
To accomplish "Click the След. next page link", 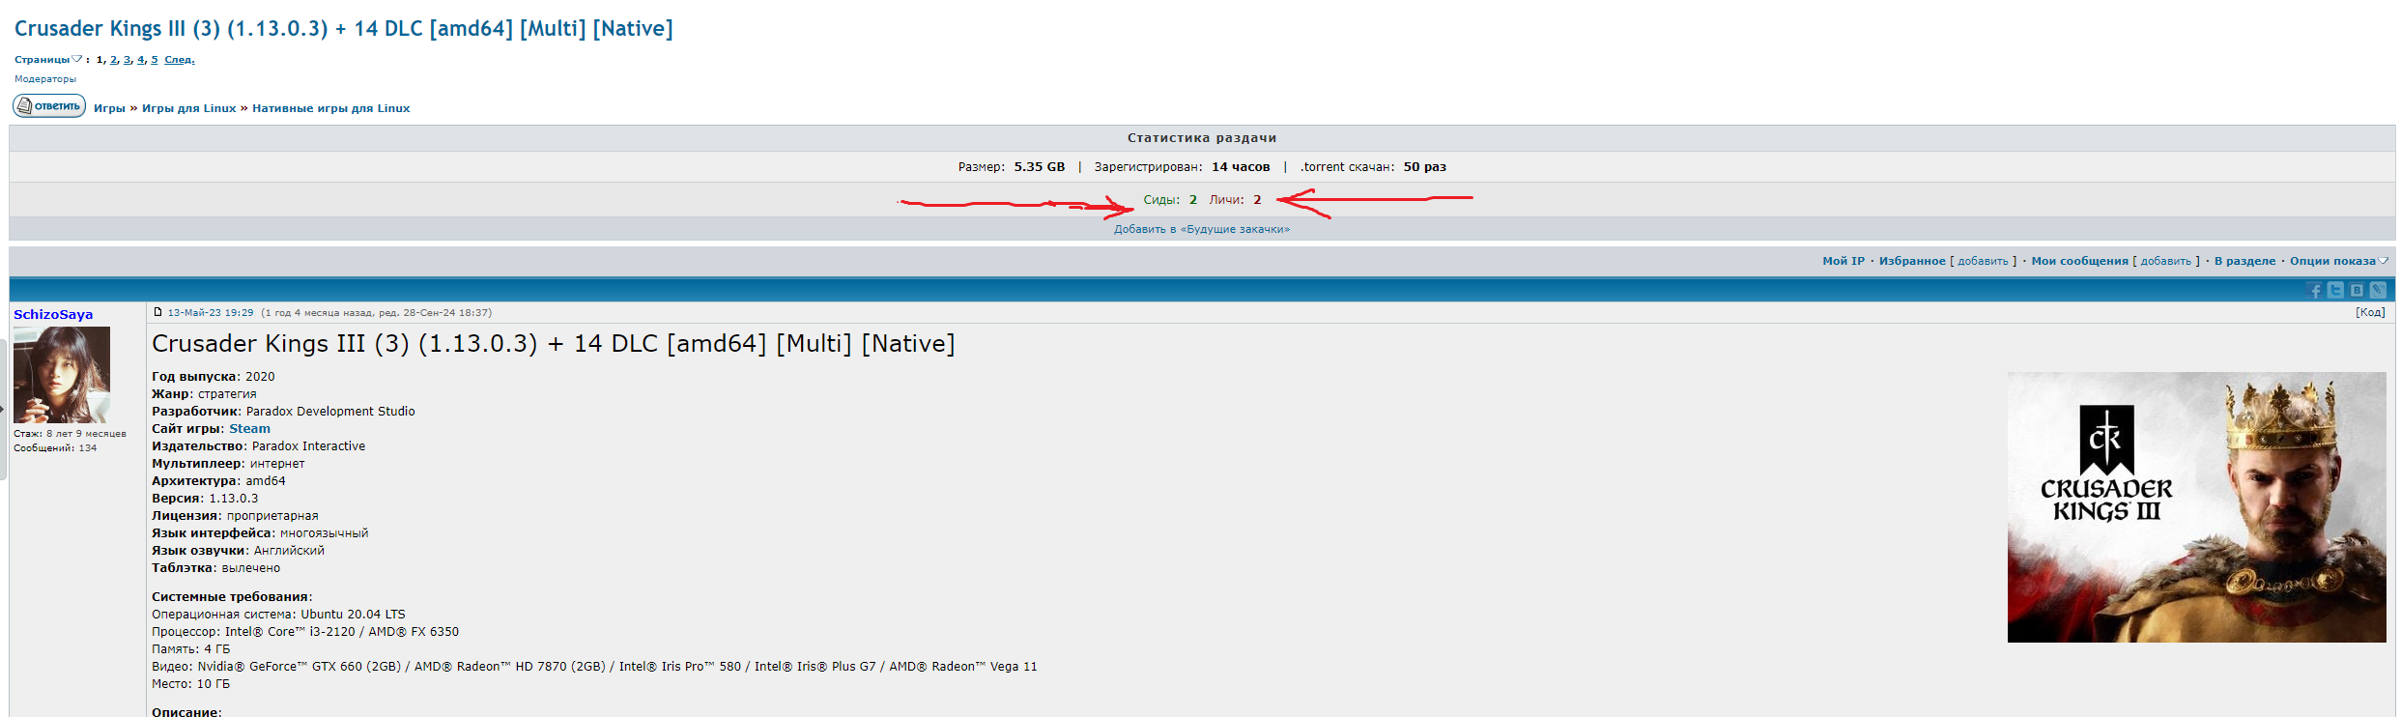I will coord(180,60).
